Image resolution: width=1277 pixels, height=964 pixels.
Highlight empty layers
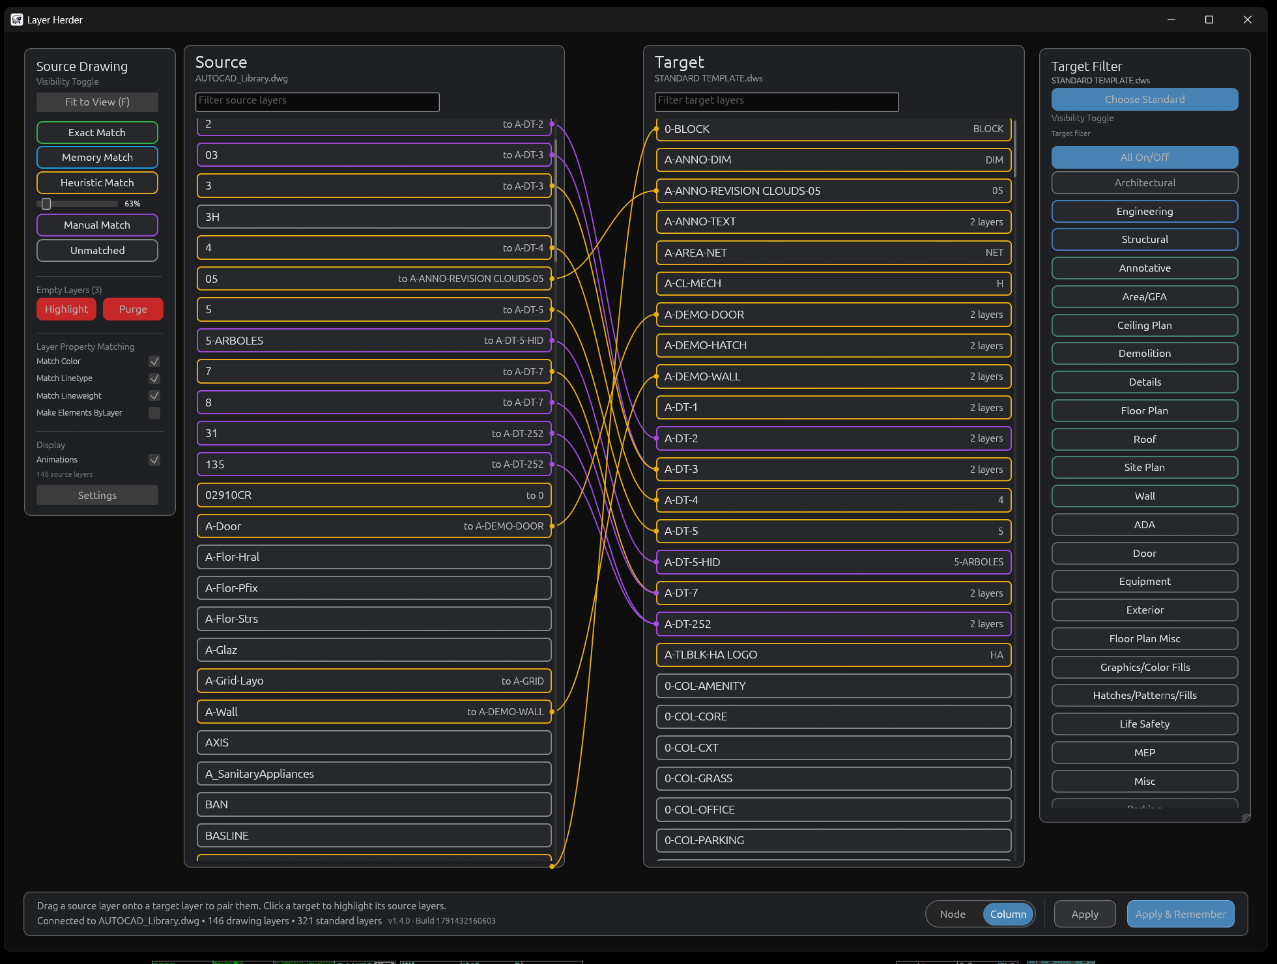click(x=66, y=309)
